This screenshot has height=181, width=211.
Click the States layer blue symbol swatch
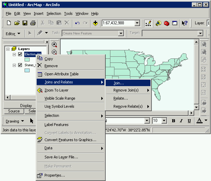(27, 70)
